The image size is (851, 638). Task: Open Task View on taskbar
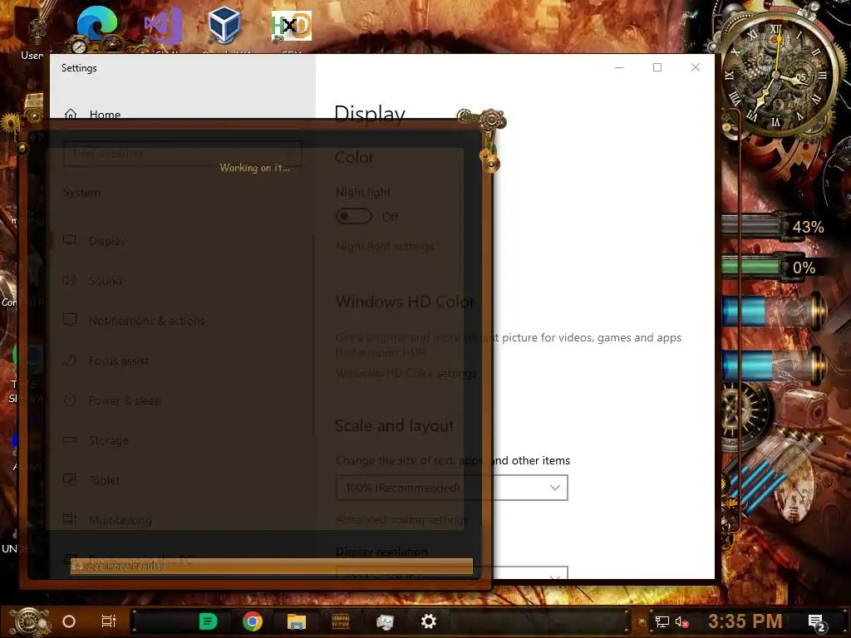[x=109, y=621]
